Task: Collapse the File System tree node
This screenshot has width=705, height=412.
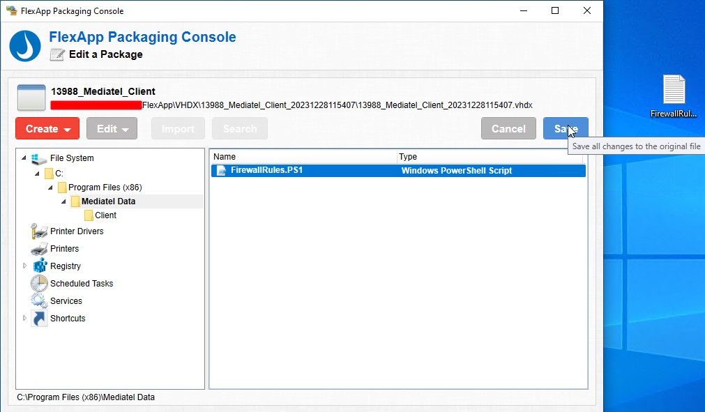Action: 24,158
